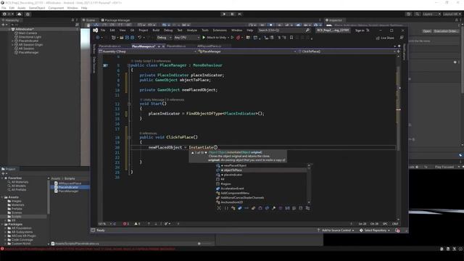This screenshot has height=261, width=464.
Task: Open PlaceManager class dropdown
Action: [247, 51]
